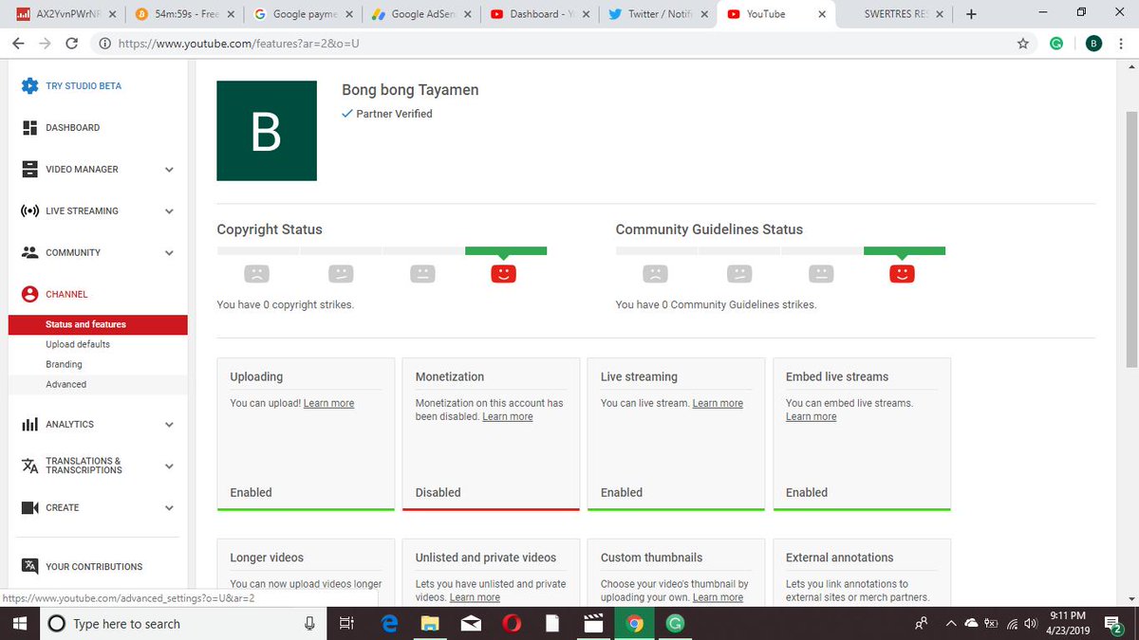Click Learn more in the Monetization card

508,416
